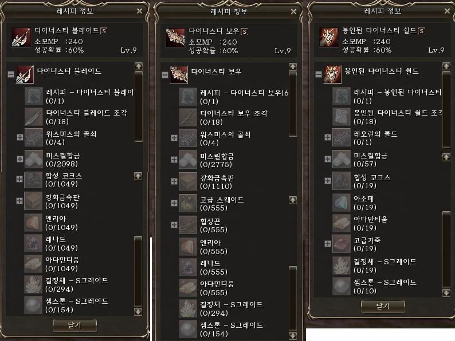Select 아소페 crystal icon in right panel
455x341 pixels.
coord(342,203)
